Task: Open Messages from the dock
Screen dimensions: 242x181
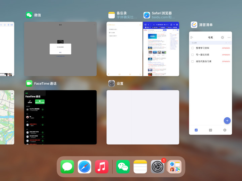Action: [x=67, y=167]
